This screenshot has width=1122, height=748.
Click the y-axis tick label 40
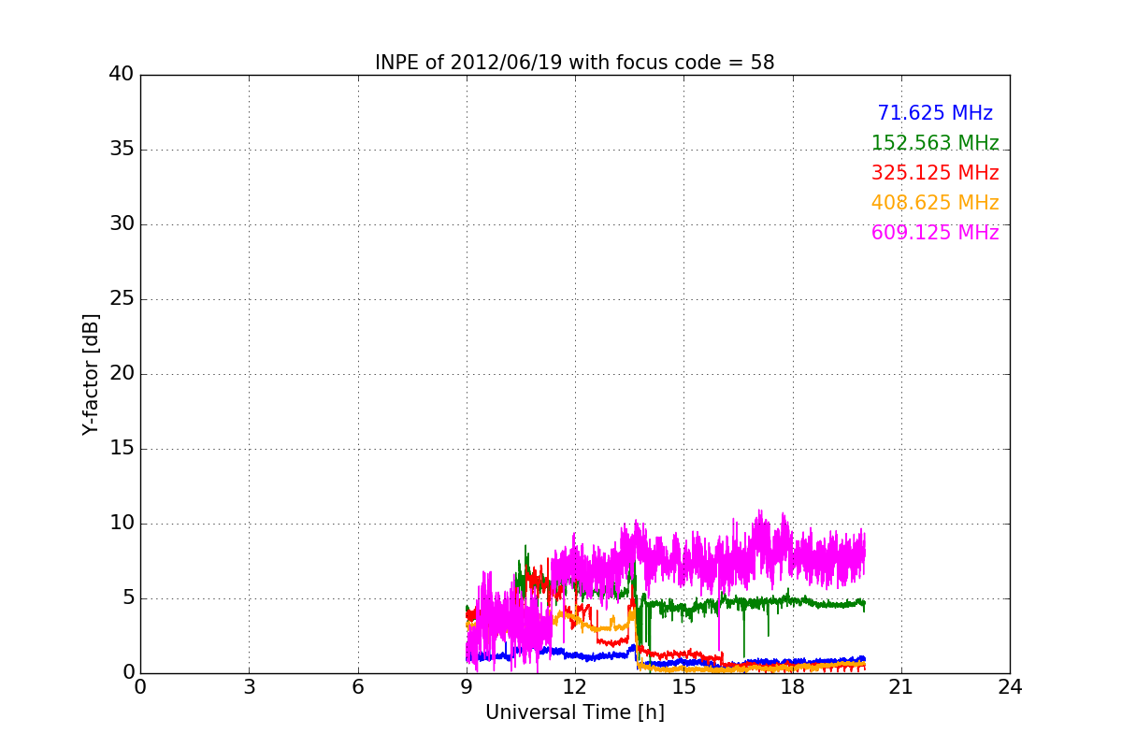tap(121, 75)
